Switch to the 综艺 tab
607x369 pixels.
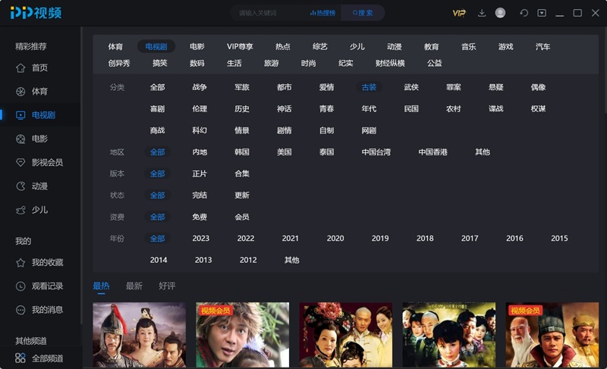click(x=319, y=47)
